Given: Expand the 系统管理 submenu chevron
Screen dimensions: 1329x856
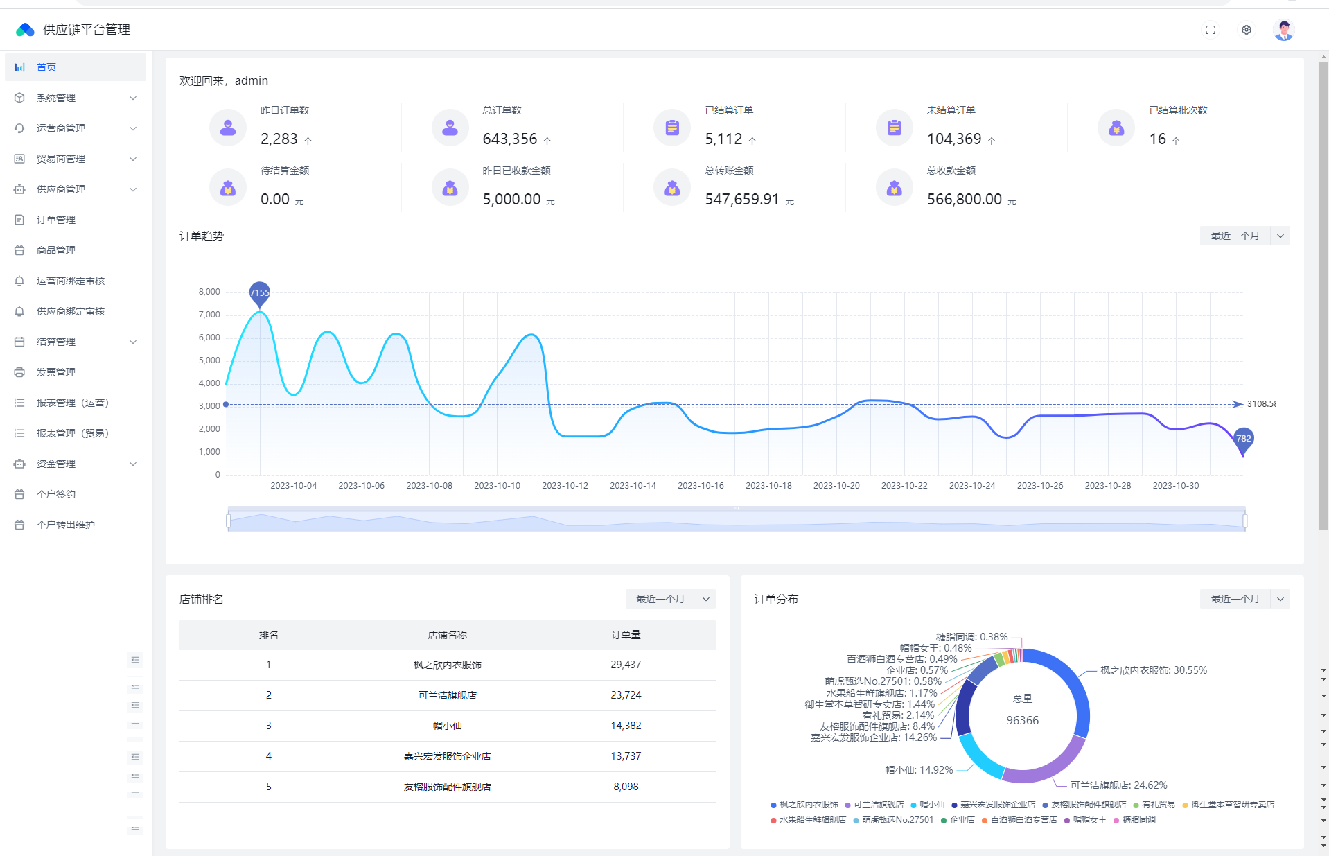Looking at the screenshot, I should (133, 98).
